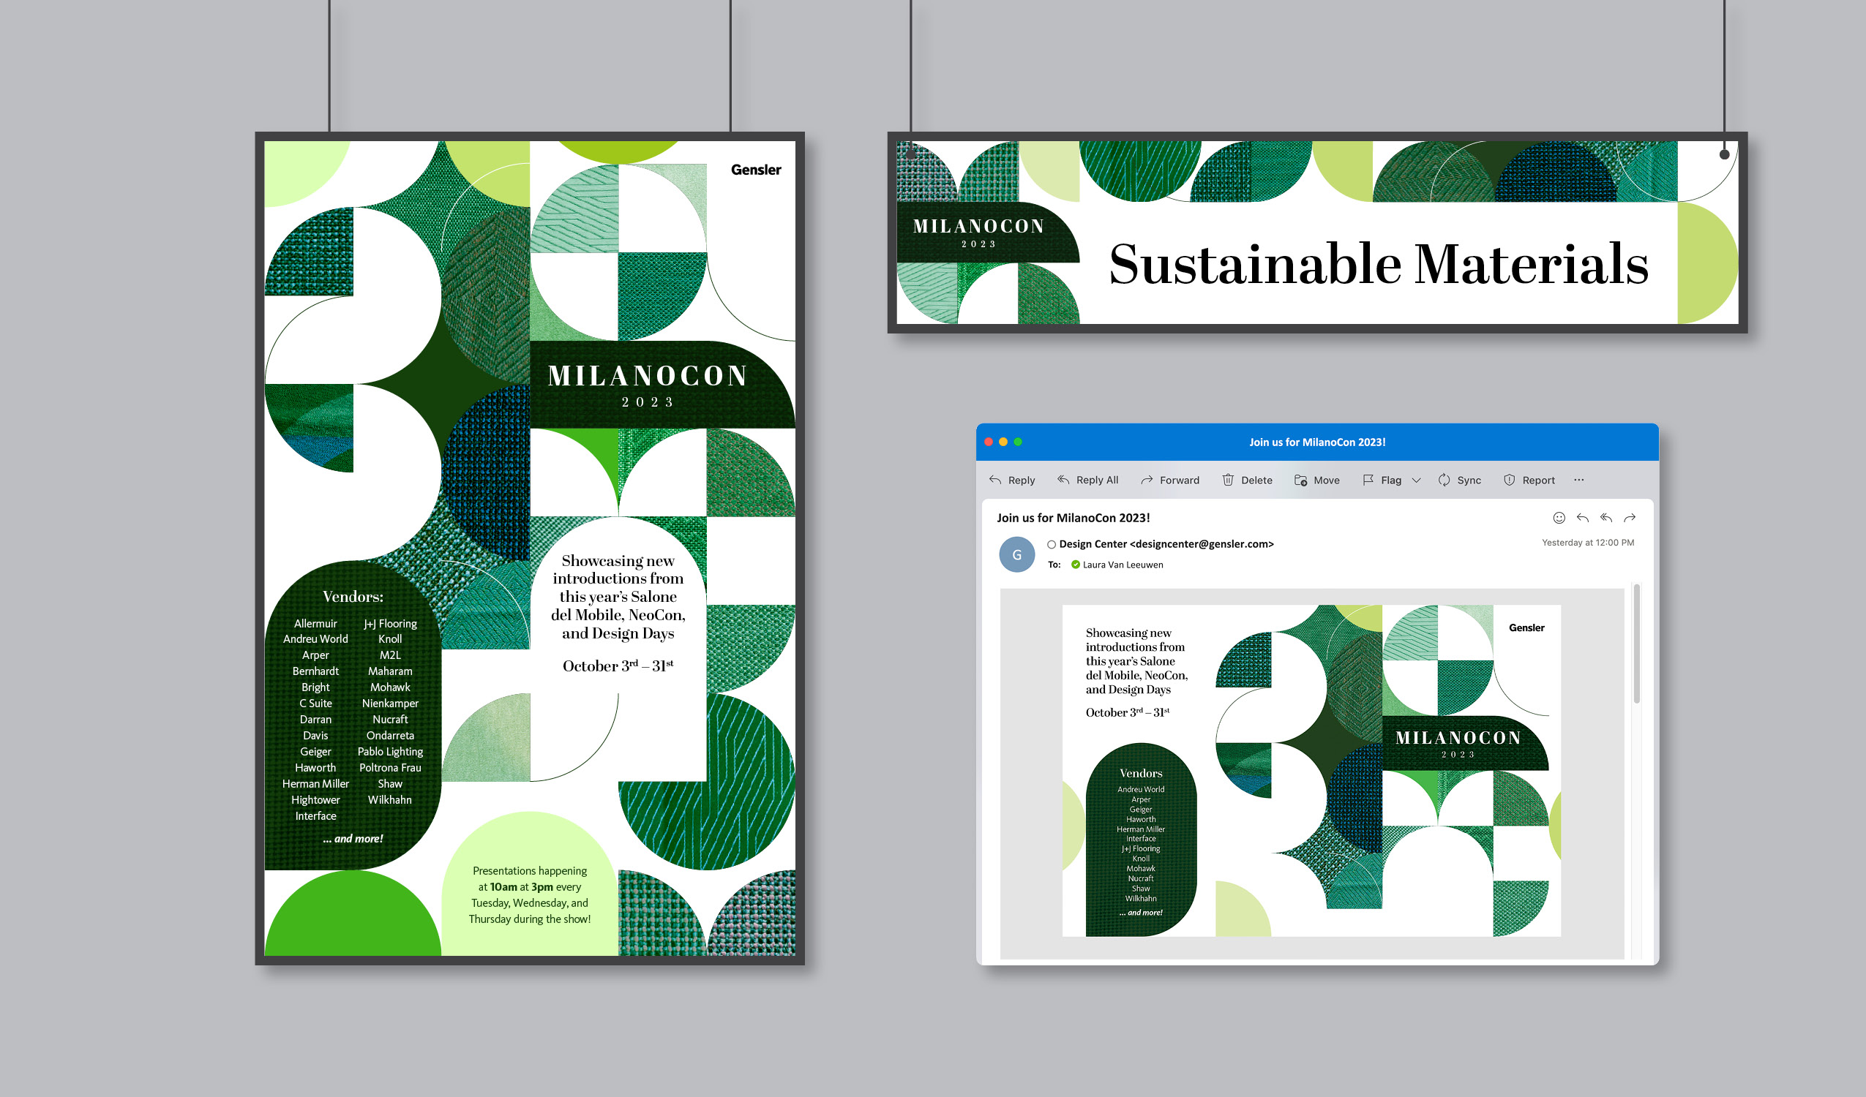Click the 'Yesterday at 12:00 PM' timestamp
The height and width of the screenshot is (1097, 1866).
1588,543
